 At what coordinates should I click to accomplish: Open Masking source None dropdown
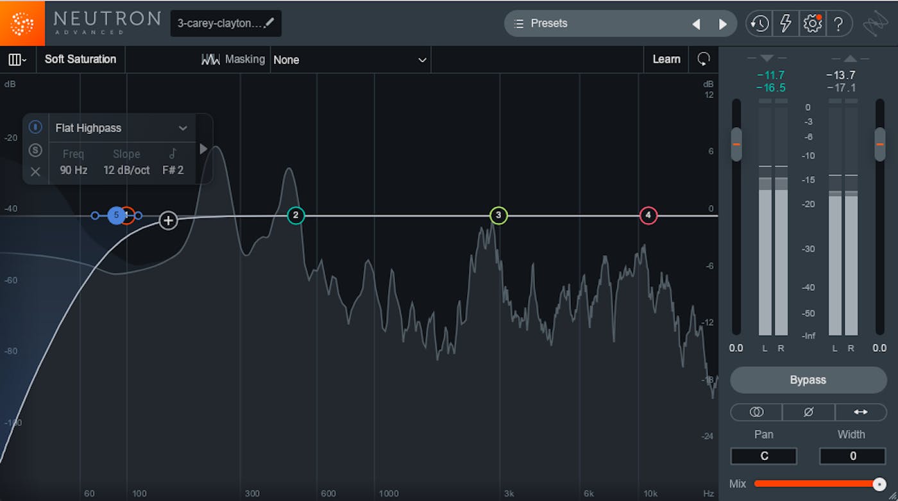[350, 60]
